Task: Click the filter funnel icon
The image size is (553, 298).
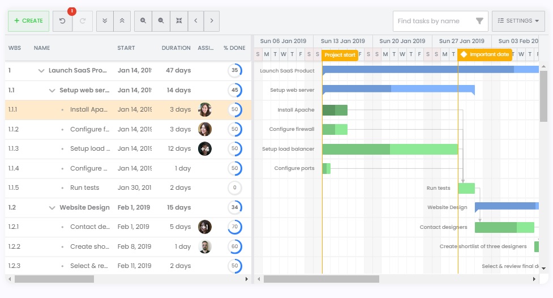Action: click(479, 21)
